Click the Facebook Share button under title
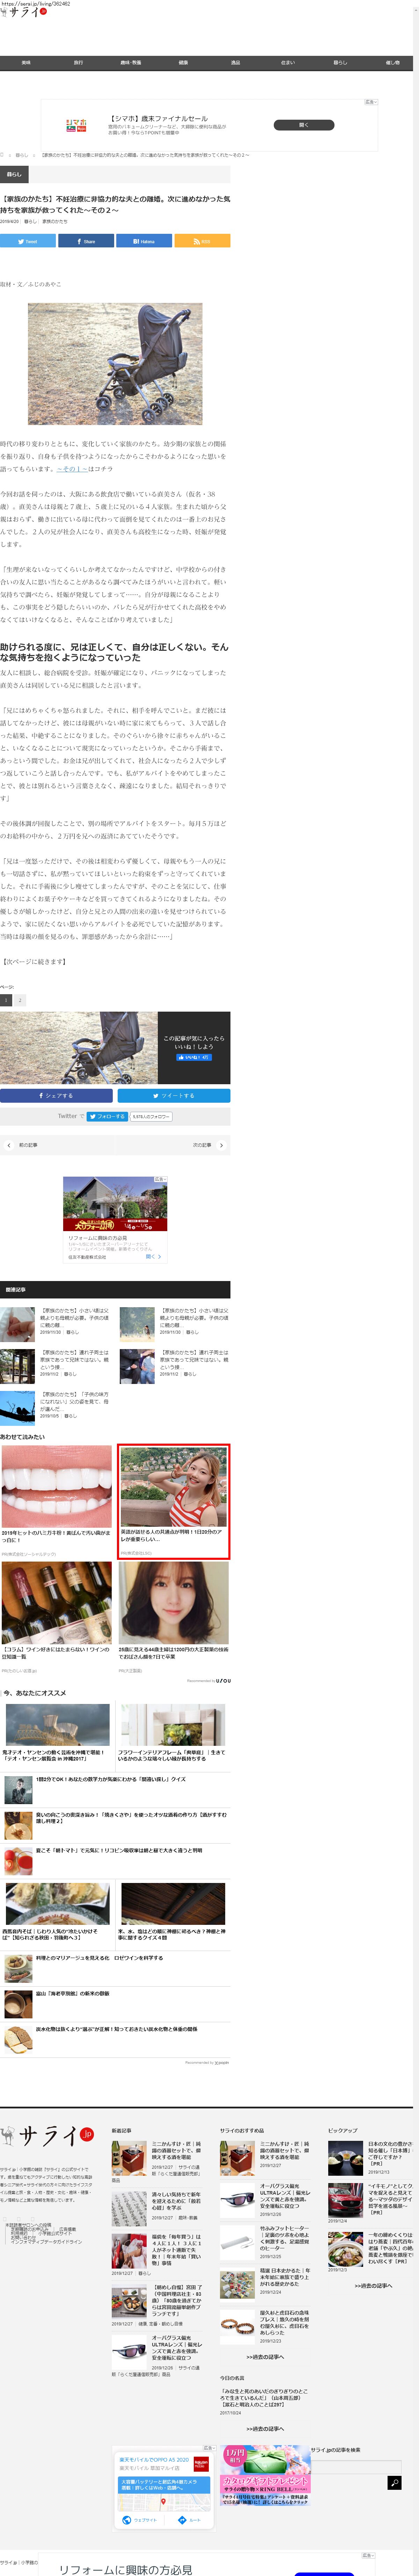Viewport: 419px width, 2576px height. [86, 241]
